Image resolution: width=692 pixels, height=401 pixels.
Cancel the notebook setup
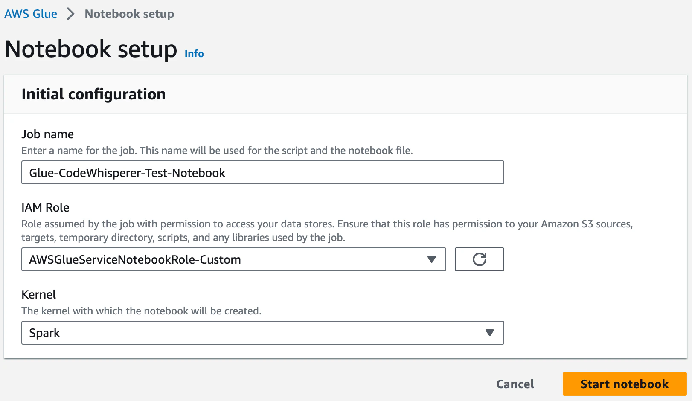pos(515,384)
